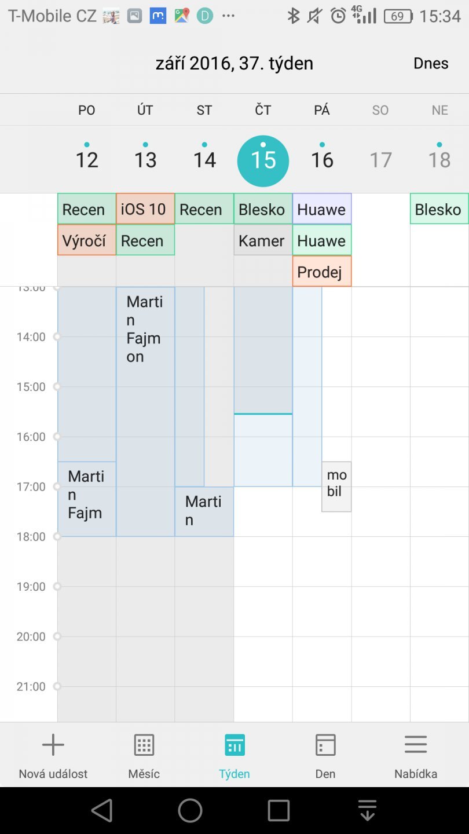Screen dimensions: 469x834
Task: Tap the Android back navigation icon
Action: (102, 811)
